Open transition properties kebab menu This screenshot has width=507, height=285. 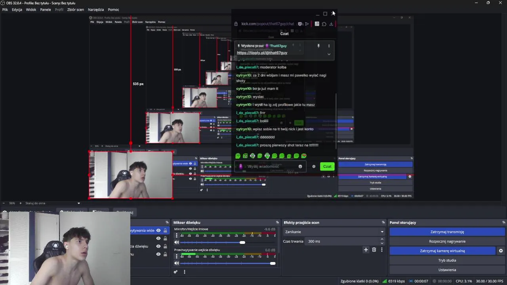pos(382,250)
